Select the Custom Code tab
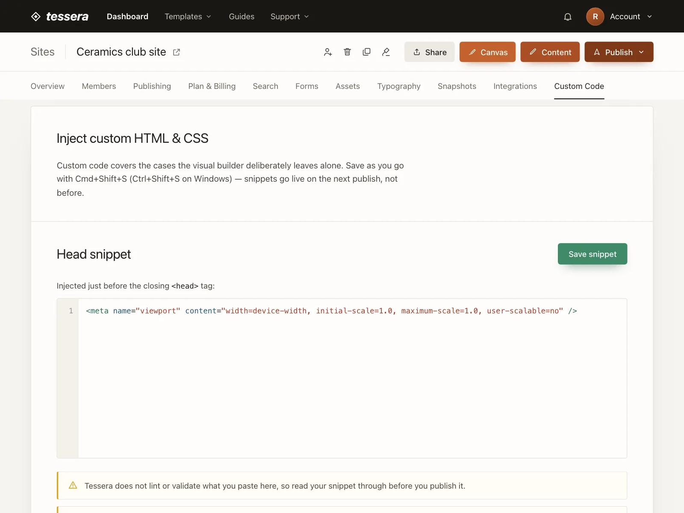The image size is (684, 513). [x=579, y=86]
